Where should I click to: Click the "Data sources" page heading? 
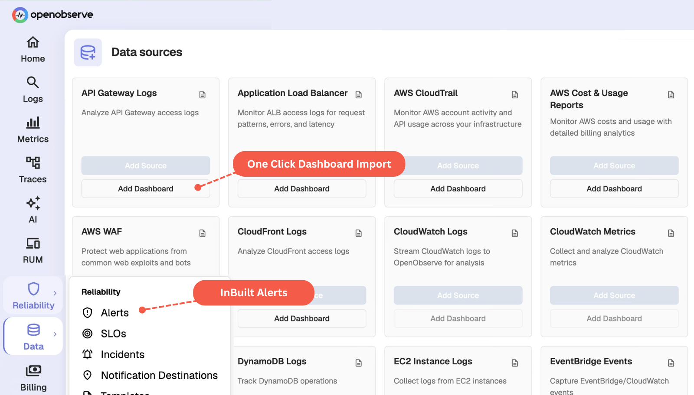(147, 52)
